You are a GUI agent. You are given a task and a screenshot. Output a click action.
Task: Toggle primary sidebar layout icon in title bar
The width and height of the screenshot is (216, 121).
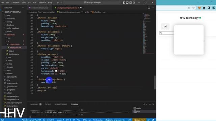pyautogui.click(x=124, y=2)
